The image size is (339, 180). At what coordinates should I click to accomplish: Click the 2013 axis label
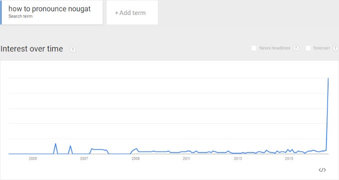[238, 159]
